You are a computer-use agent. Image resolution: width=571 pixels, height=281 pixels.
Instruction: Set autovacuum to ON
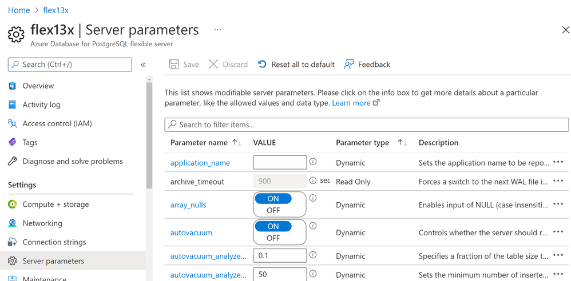[273, 226]
